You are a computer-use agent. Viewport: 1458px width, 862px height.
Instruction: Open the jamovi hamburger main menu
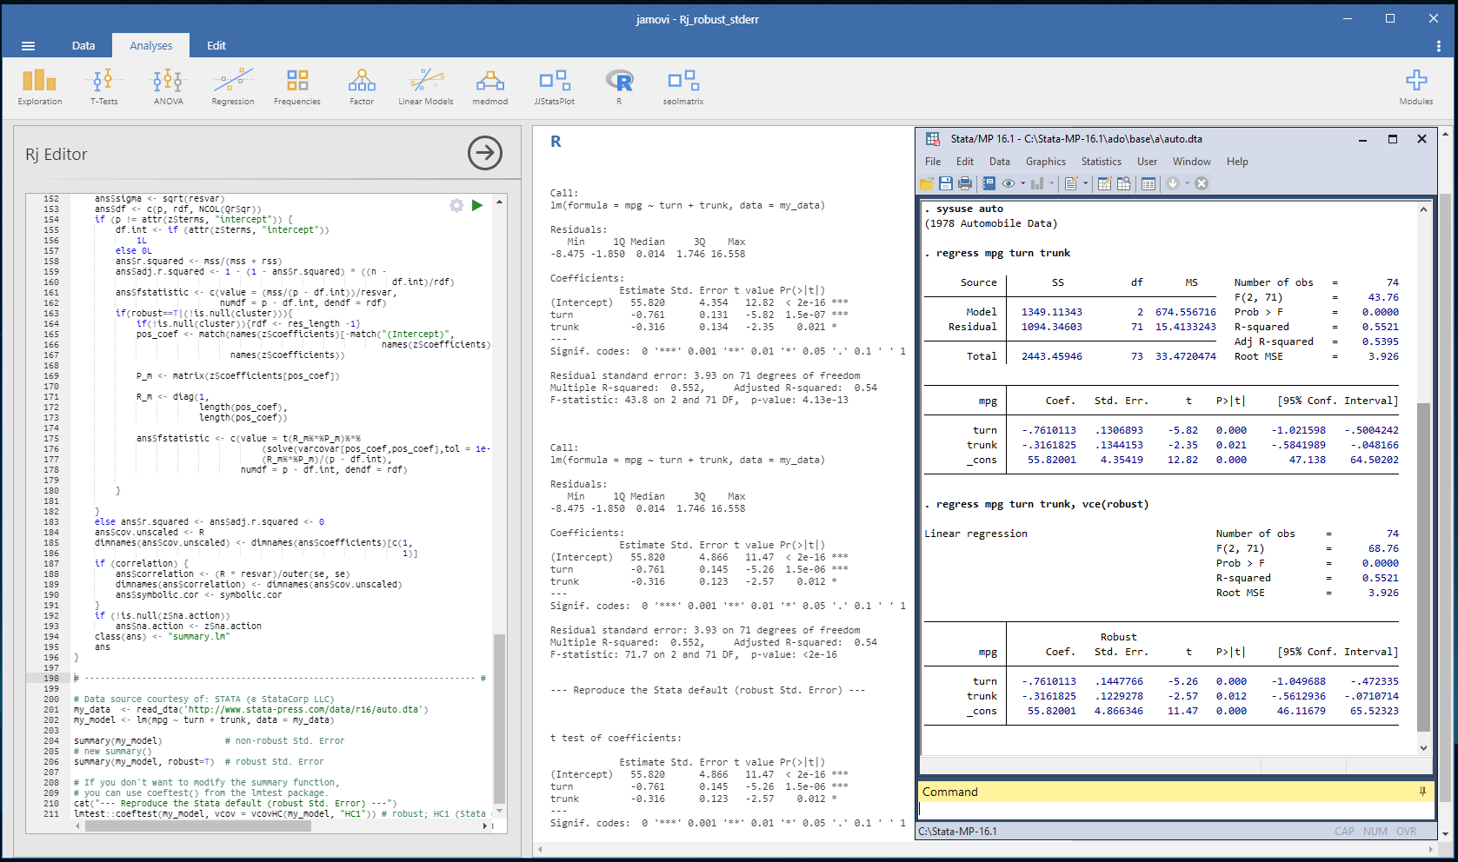tap(28, 46)
